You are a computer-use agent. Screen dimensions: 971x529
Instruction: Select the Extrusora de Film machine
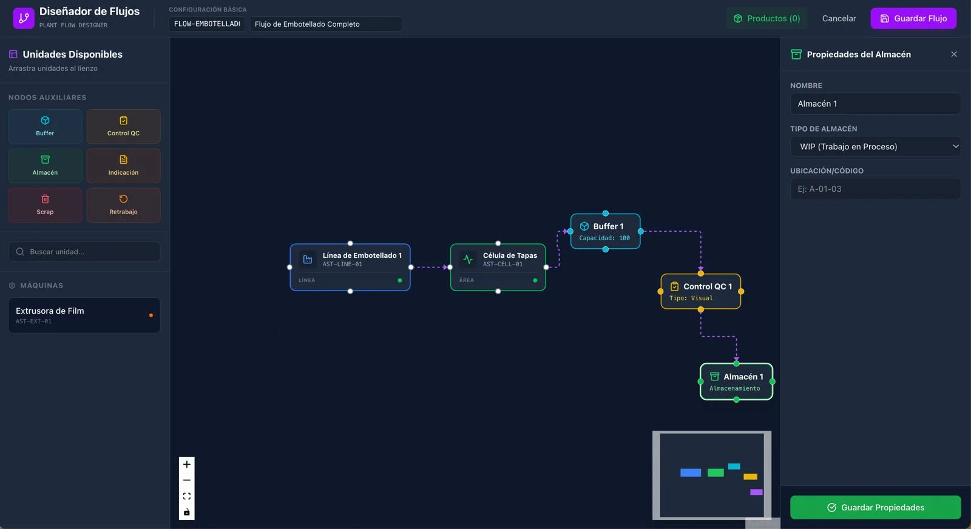pos(84,315)
